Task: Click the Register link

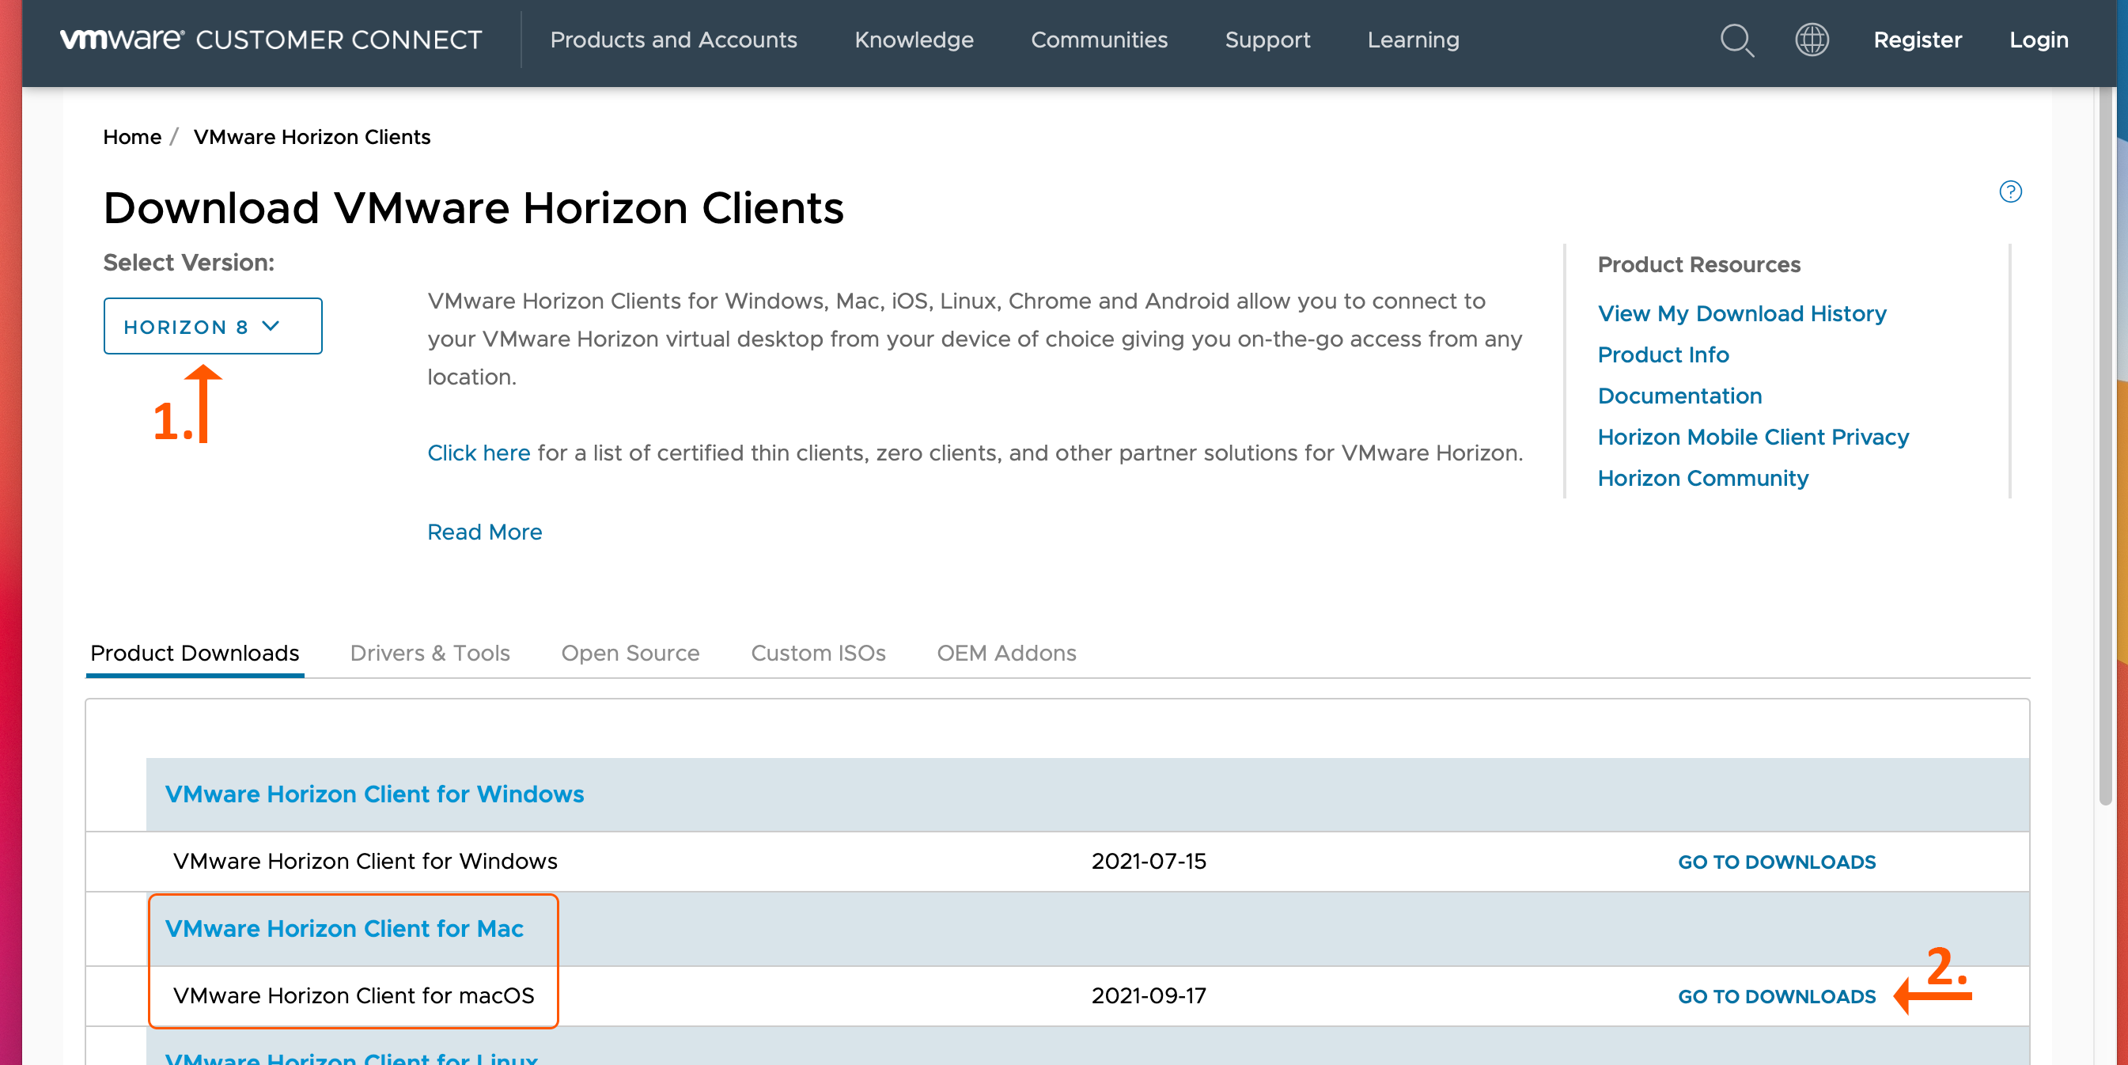Action: (1918, 40)
